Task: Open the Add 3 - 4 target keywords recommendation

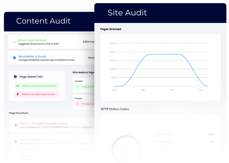Action: point(44,123)
